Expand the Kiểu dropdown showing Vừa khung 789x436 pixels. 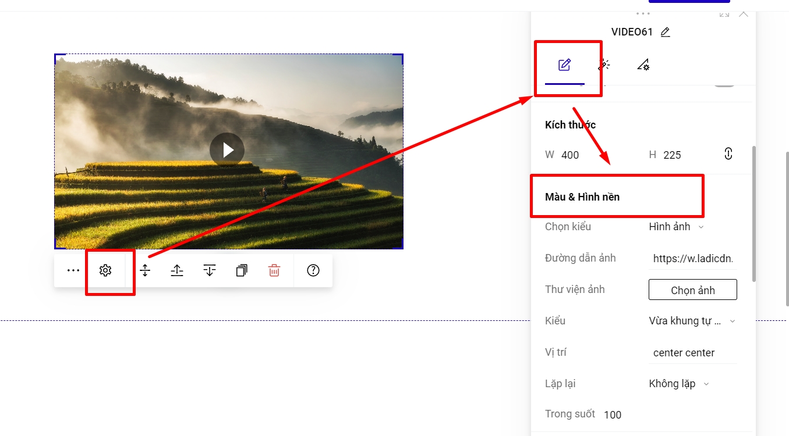(x=692, y=321)
